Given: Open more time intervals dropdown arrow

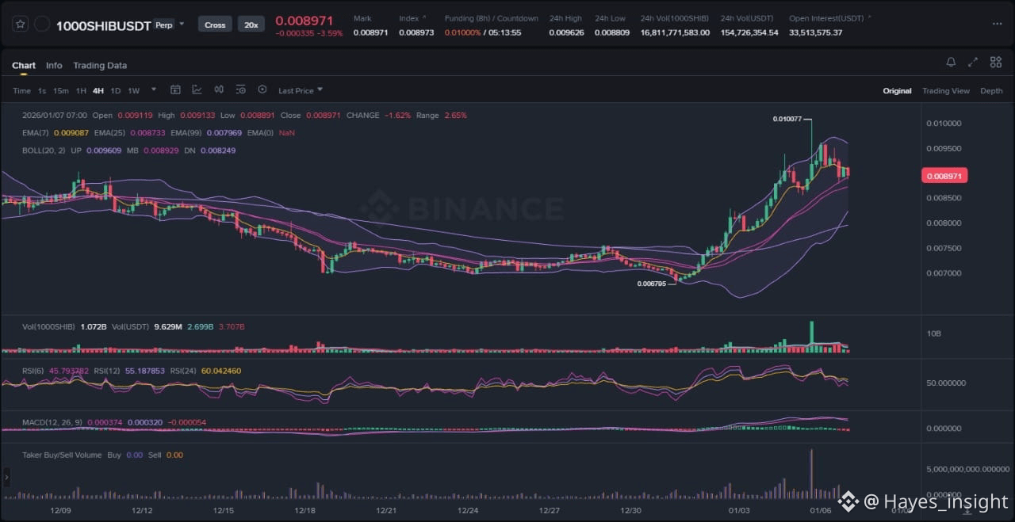Looking at the screenshot, I should (x=154, y=90).
